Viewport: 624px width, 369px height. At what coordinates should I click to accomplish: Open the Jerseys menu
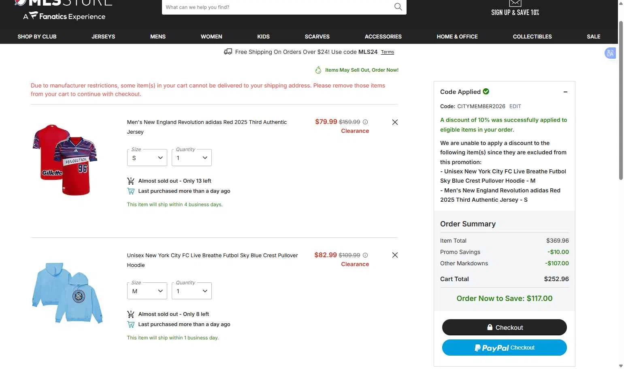click(103, 36)
